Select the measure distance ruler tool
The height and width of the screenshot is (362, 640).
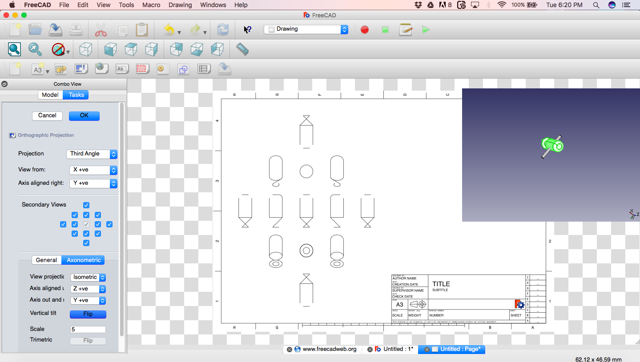click(242, 49)
